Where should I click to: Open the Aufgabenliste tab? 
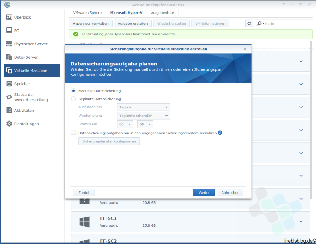[162, 12]
